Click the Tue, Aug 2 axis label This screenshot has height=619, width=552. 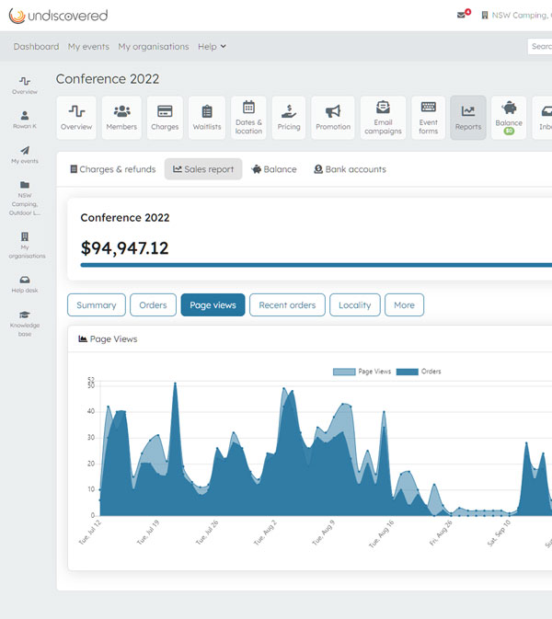tap(265, 533)
